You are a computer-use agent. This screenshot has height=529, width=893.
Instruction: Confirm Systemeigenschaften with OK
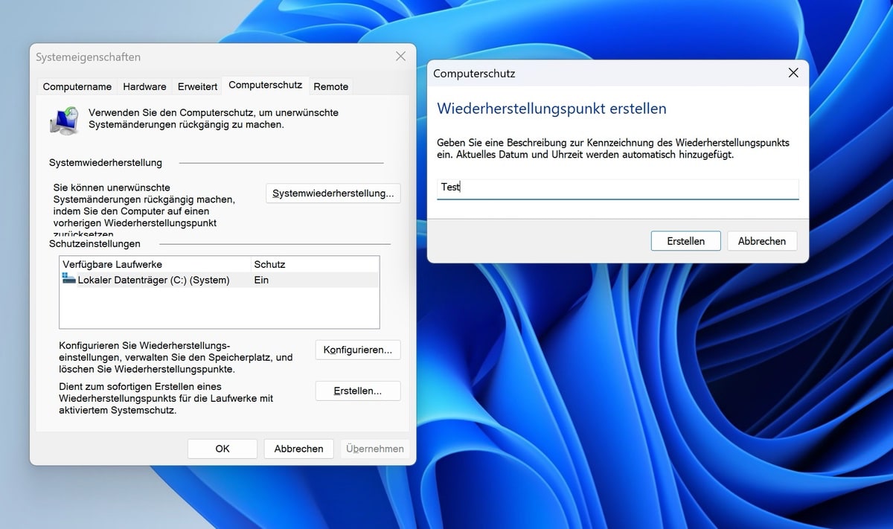click(223, 449)
